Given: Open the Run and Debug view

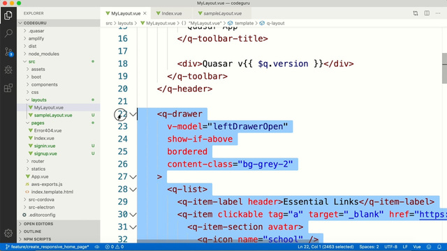Looking at the screenshot, I should (x=8, y=70).
